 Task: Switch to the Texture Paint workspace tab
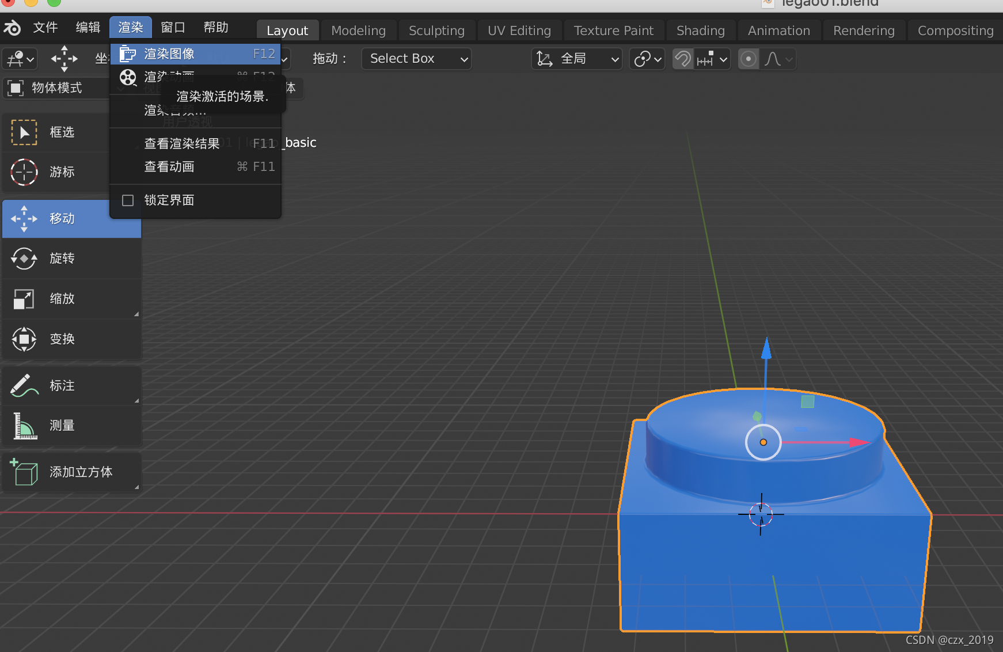pos(614,31)
